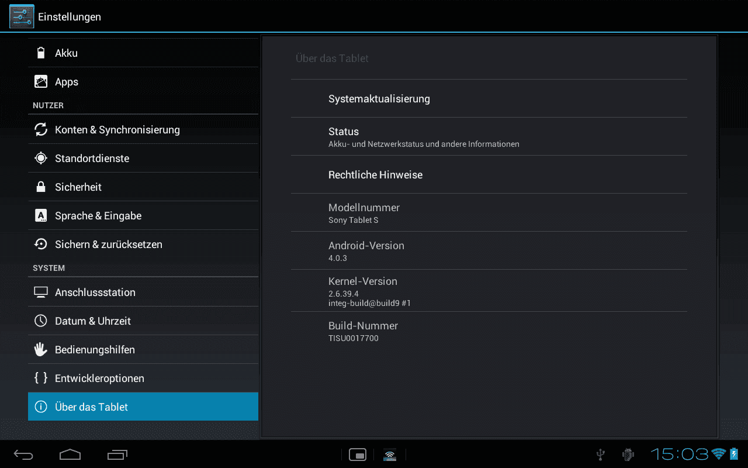Tap the 15:03 clock in status bar
This screenshot has width=748, height=468.
point(680,454)
